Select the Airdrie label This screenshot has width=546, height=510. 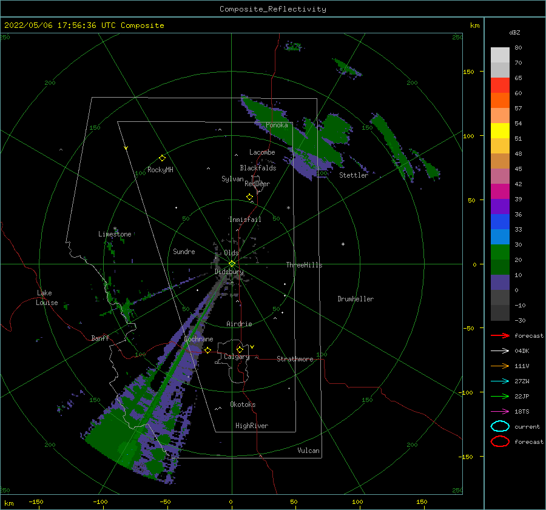click(239, 324)
